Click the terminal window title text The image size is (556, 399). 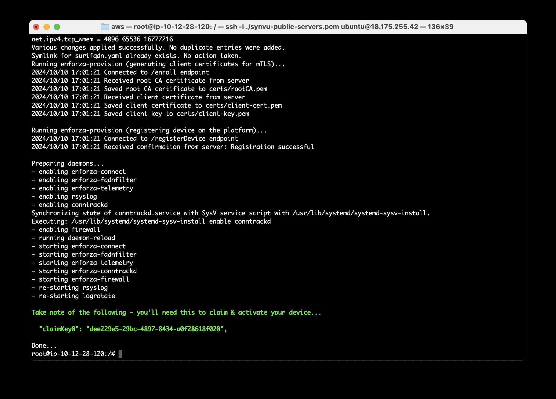282,27
